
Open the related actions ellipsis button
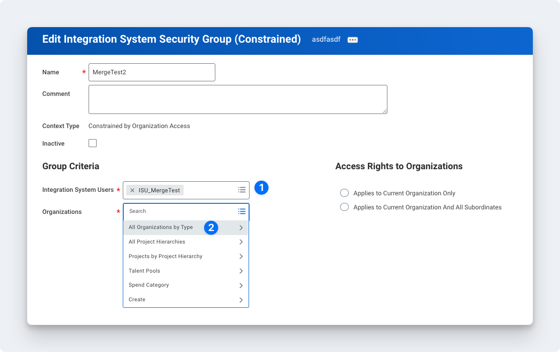click(353, 40)
